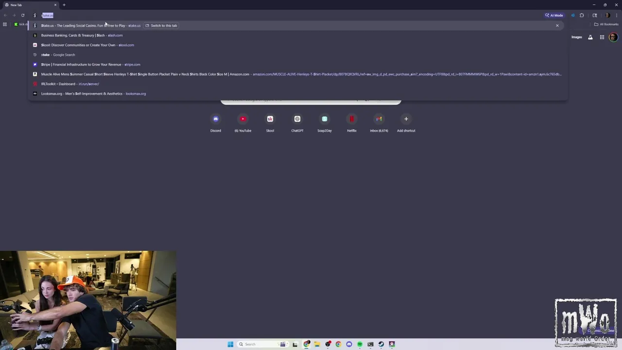Open Task View in the taskbar

point(295,344)
